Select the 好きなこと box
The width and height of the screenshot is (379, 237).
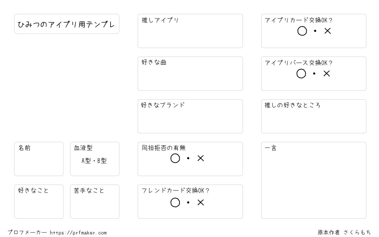tap(39, 202)
